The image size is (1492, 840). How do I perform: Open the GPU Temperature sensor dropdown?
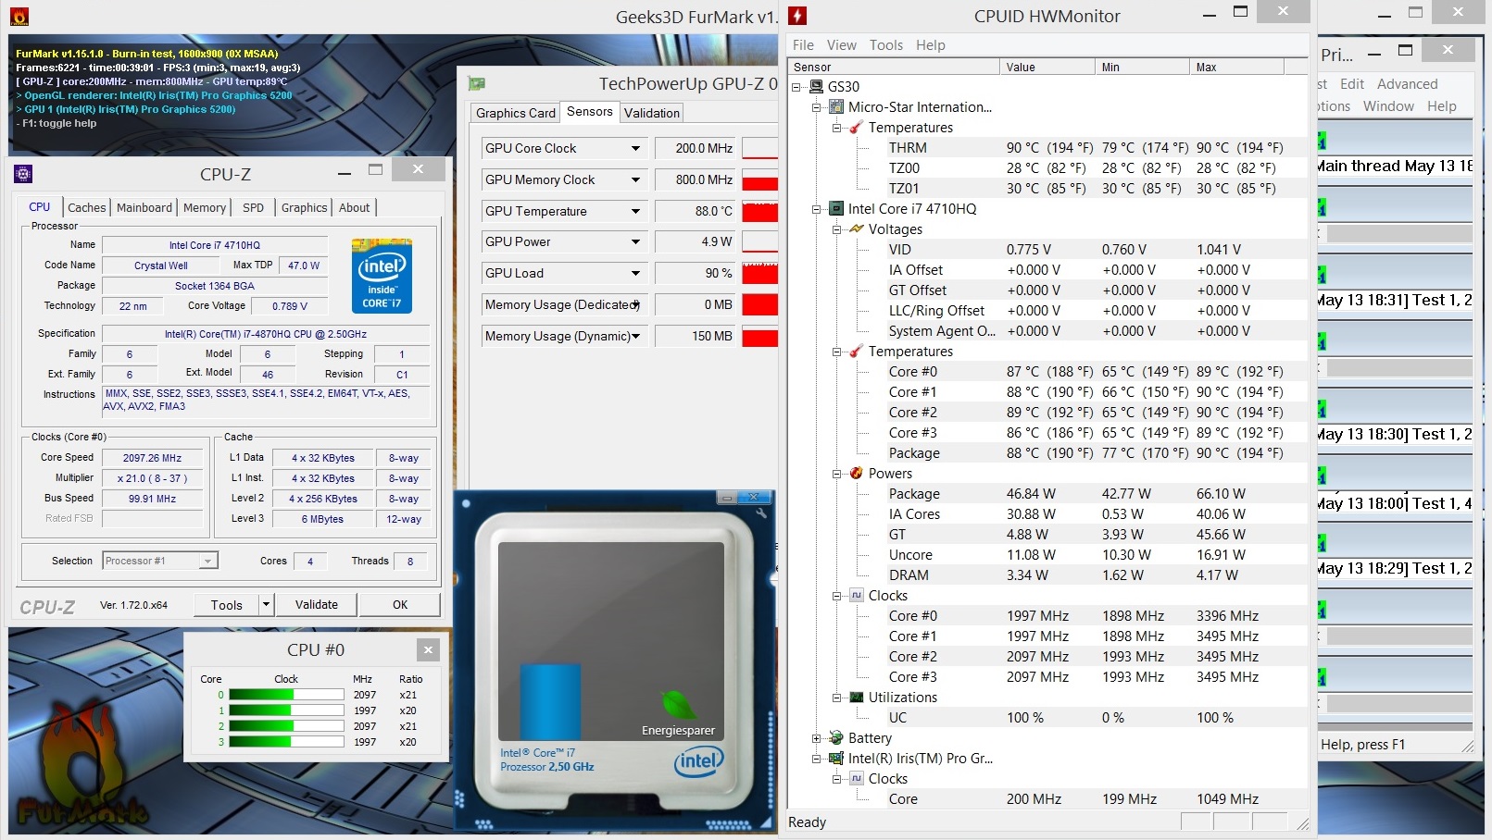point(635,211)
